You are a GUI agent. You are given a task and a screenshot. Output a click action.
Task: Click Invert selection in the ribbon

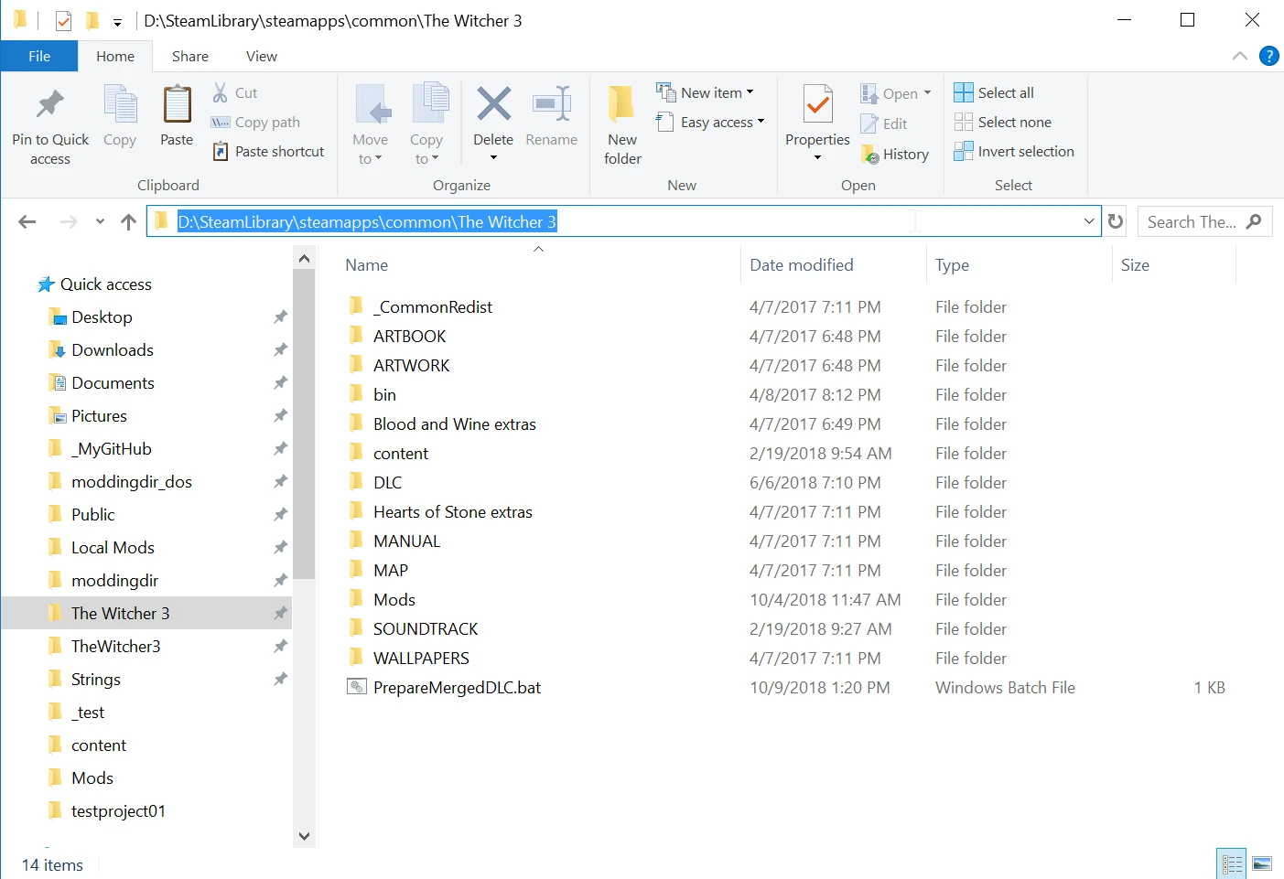point(1014,152)
